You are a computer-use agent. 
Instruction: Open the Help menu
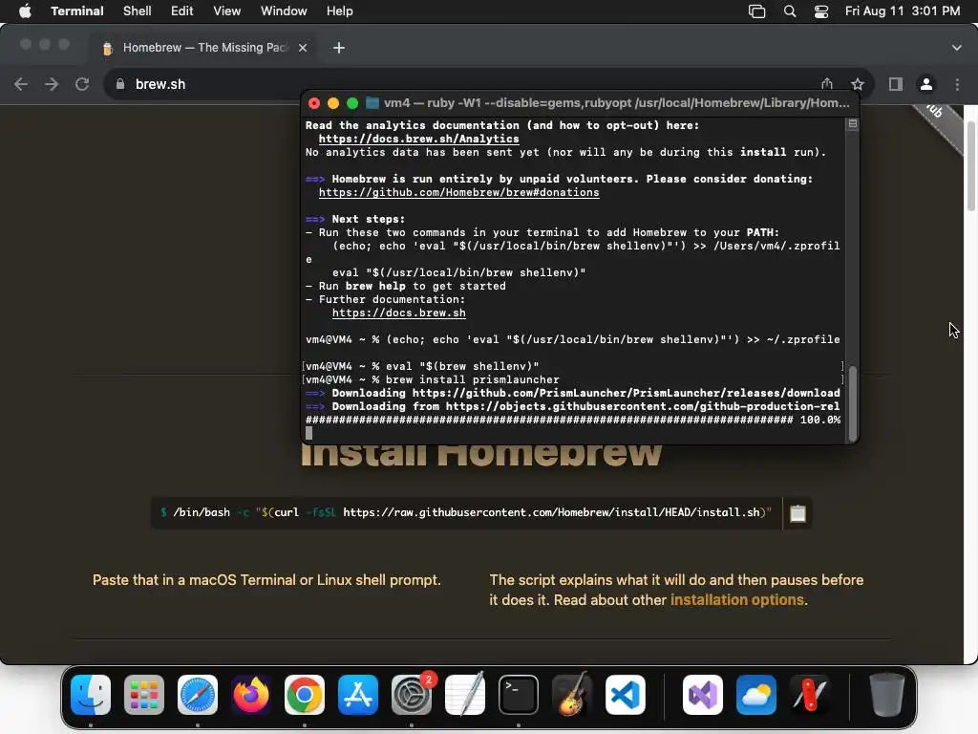(340, 11)
